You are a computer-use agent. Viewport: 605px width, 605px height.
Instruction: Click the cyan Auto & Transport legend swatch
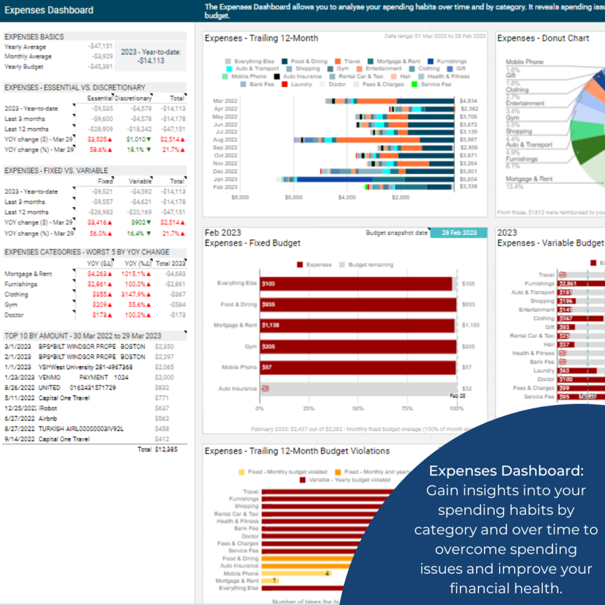click(x=229, y=69)
